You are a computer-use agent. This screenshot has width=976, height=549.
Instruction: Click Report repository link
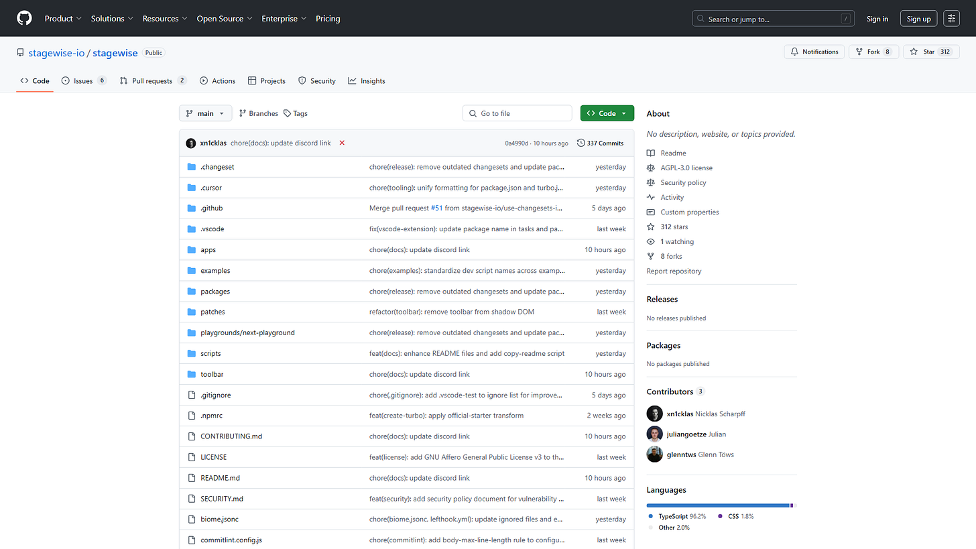click(674, 271)
